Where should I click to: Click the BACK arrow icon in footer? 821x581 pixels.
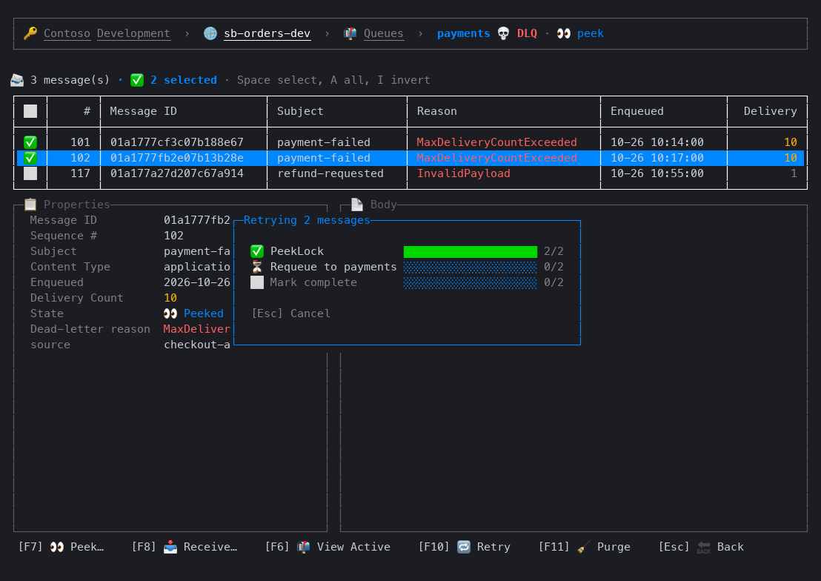coord(704,547)
